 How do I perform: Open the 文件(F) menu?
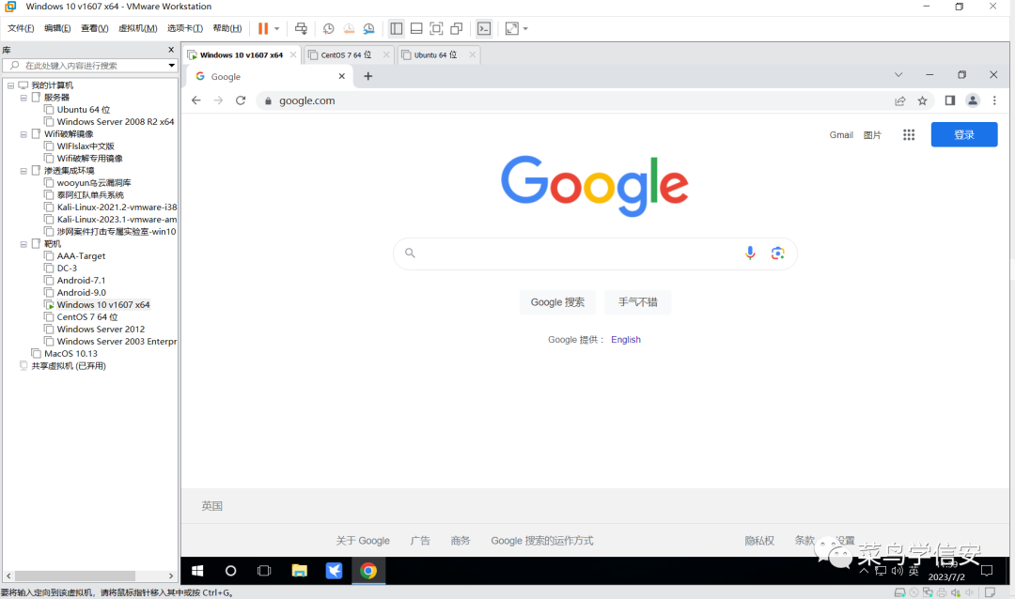click(21, 28)
